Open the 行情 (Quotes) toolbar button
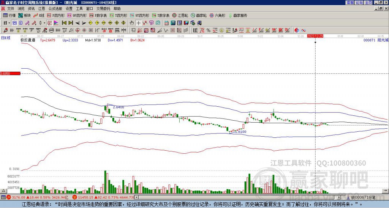The width and height of the screenshot is (389, 208). (x=9, y=16)
